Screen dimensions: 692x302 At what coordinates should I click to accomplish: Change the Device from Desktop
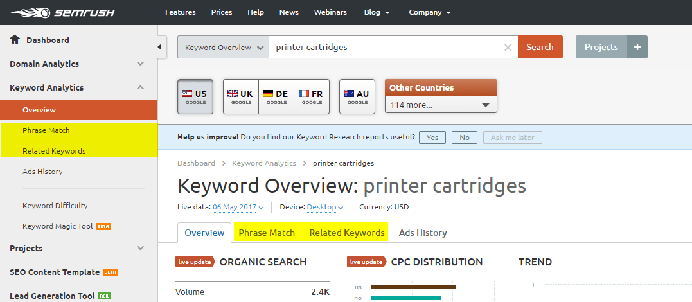[x=325, y=207]
